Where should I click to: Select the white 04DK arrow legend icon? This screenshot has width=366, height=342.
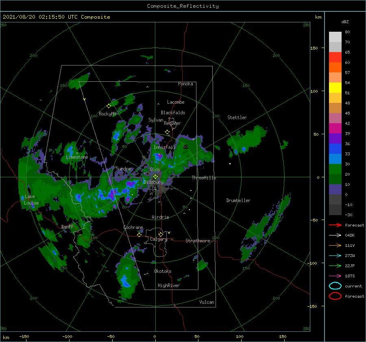[335, 235]
